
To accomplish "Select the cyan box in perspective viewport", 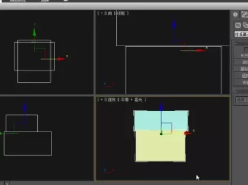I will tap(161, 120).
